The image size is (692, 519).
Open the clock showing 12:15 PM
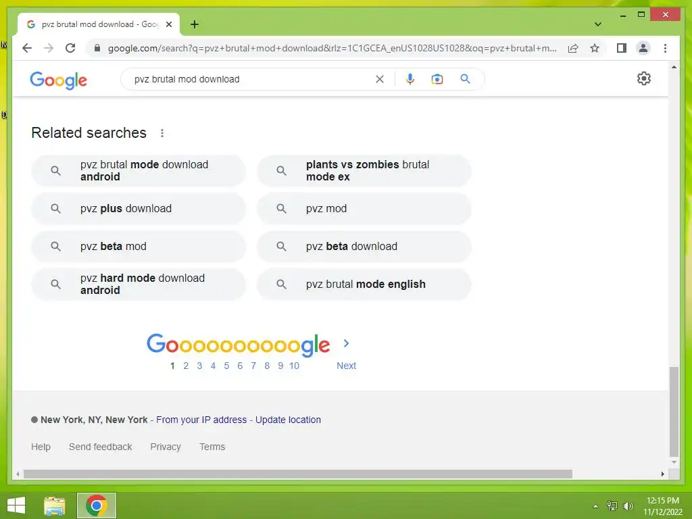pyautogui.click(x=662, y=505)
